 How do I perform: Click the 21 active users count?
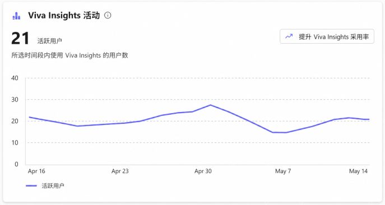click(20, 39)
